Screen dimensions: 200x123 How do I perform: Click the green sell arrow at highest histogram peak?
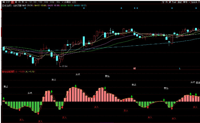tap(76, 86)
